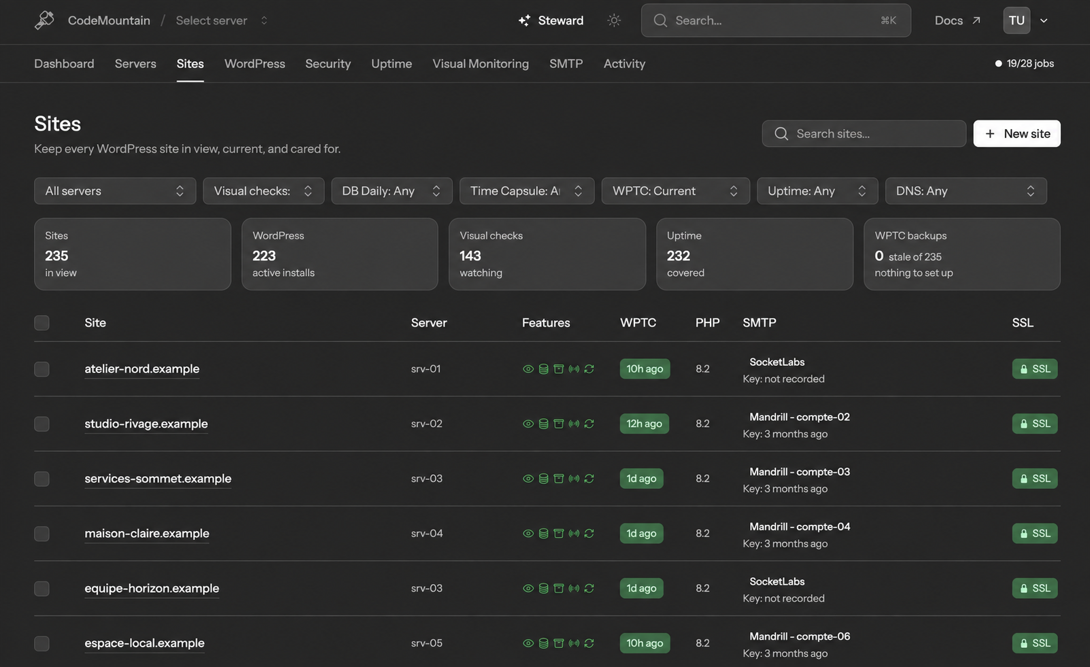The height and width of the screenshot is (667, 1090).
Task: Open the espace-local.example site link
Action: 144,643
